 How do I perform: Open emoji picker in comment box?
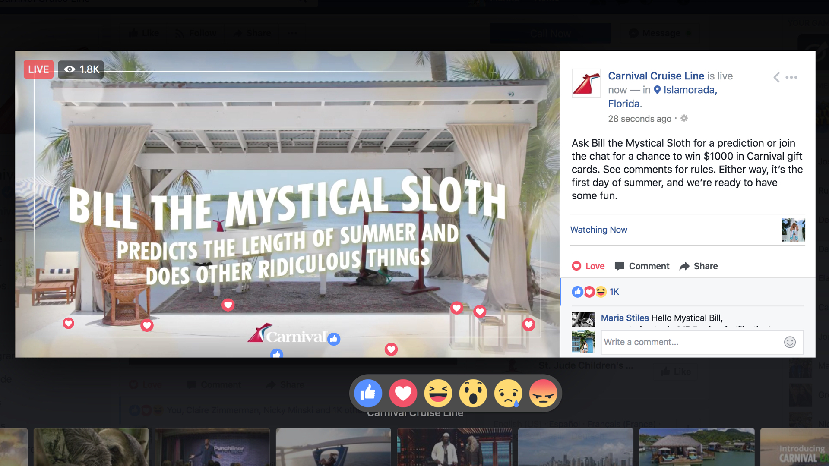[790, 342]
